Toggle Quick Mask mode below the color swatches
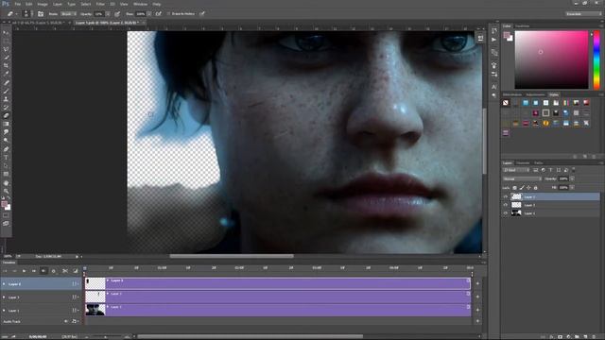 click(6, 215)
